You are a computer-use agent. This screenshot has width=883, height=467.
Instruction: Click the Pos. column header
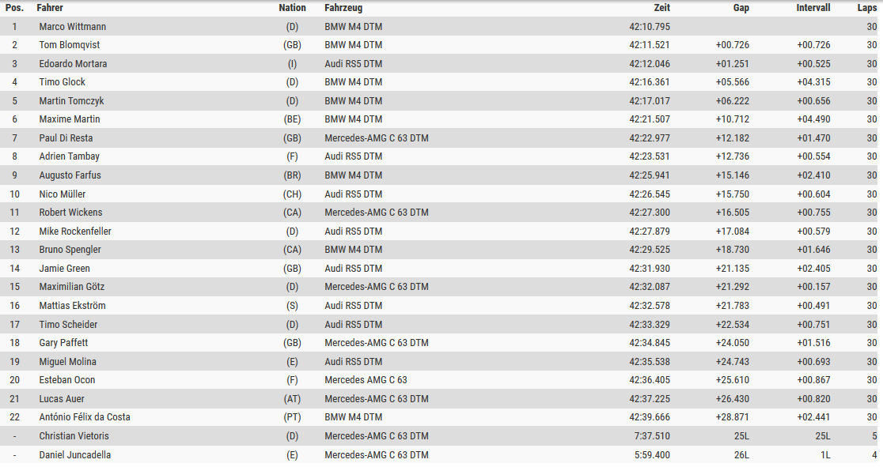tap(15, 8)
